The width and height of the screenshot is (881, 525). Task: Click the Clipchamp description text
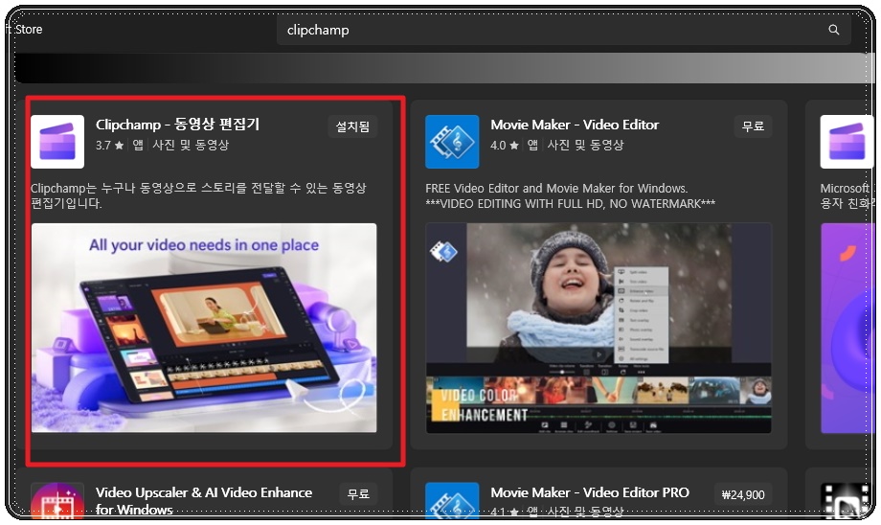click(x=198, y=195)
